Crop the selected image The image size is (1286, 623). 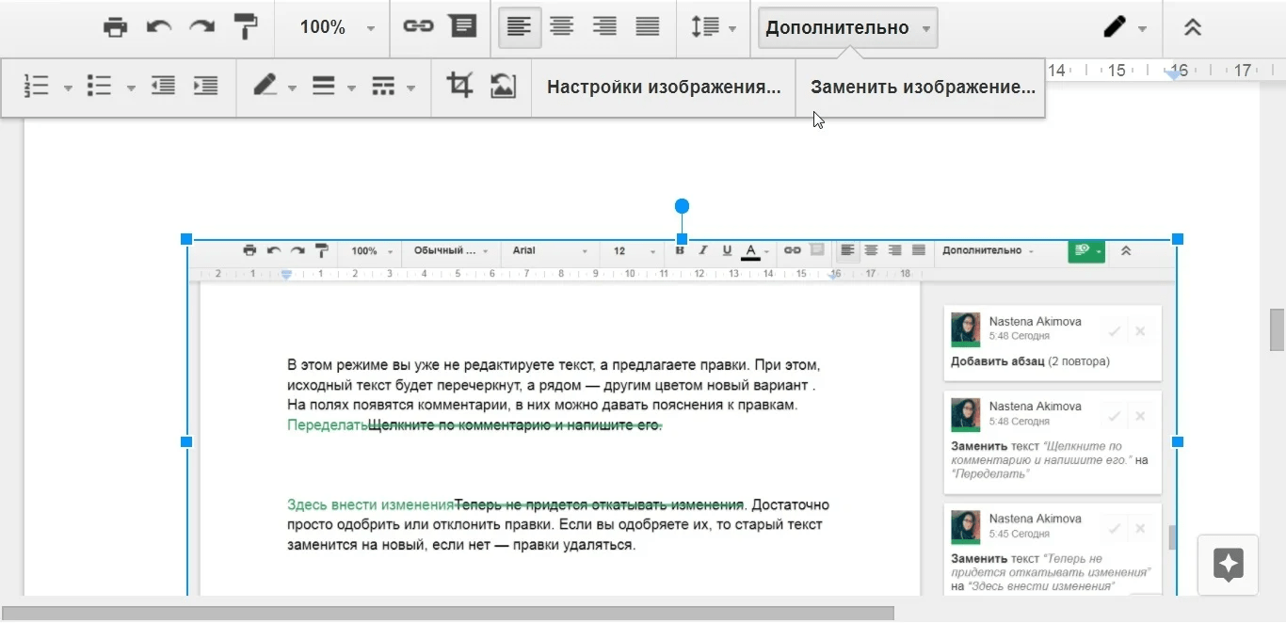[459, 87]
